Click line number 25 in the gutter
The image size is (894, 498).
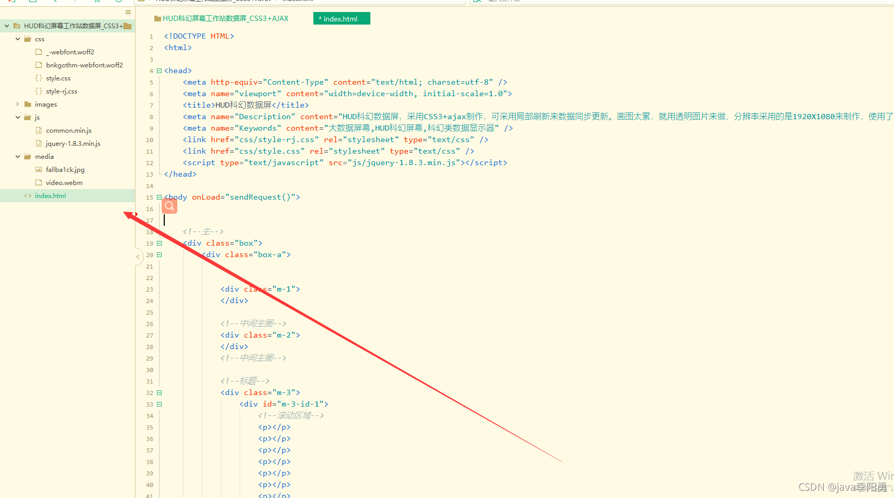[x=150, y=312]
